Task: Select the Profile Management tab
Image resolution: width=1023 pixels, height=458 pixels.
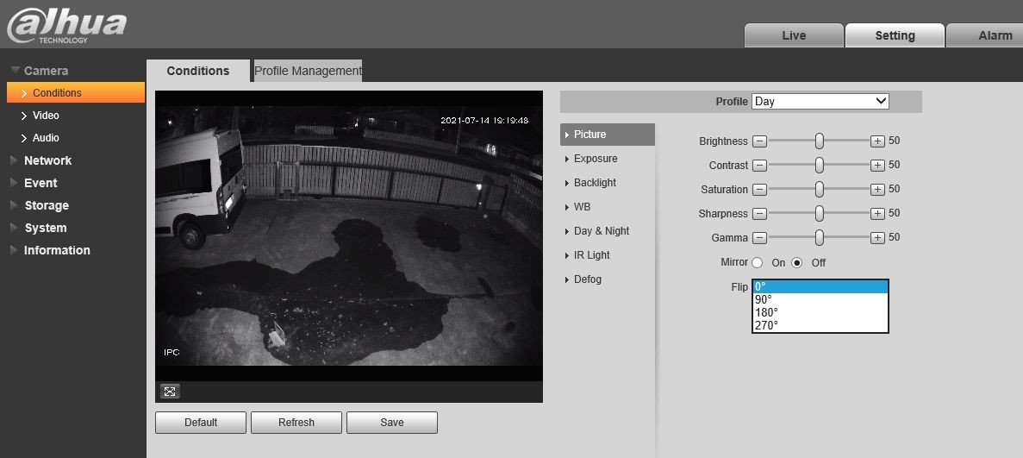Action: tap(308, 71)
